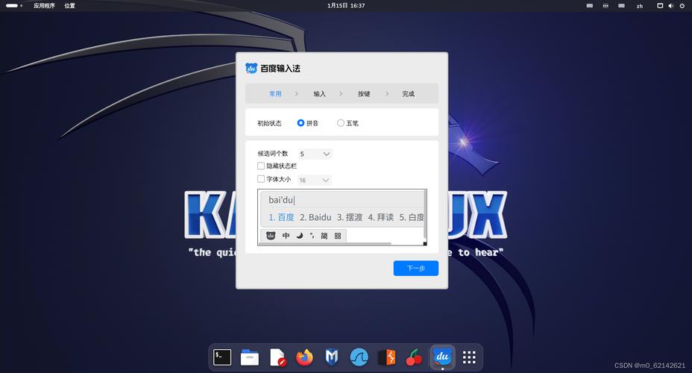Click candidate 2. Baidu in preview
Image resolution: width=692 pixels, height=373 pixels.
click(x=315, y=217)
